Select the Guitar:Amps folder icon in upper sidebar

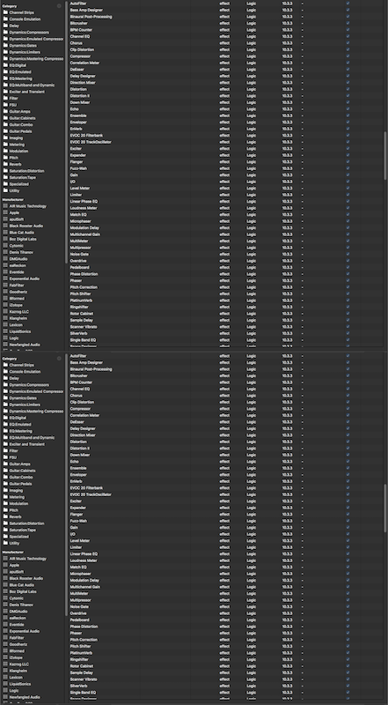pos(5,112)
